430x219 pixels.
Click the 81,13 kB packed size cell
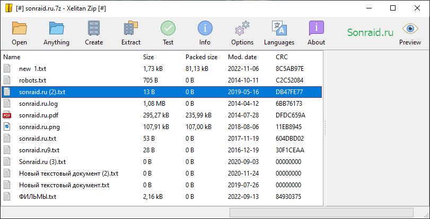point(197,69)
